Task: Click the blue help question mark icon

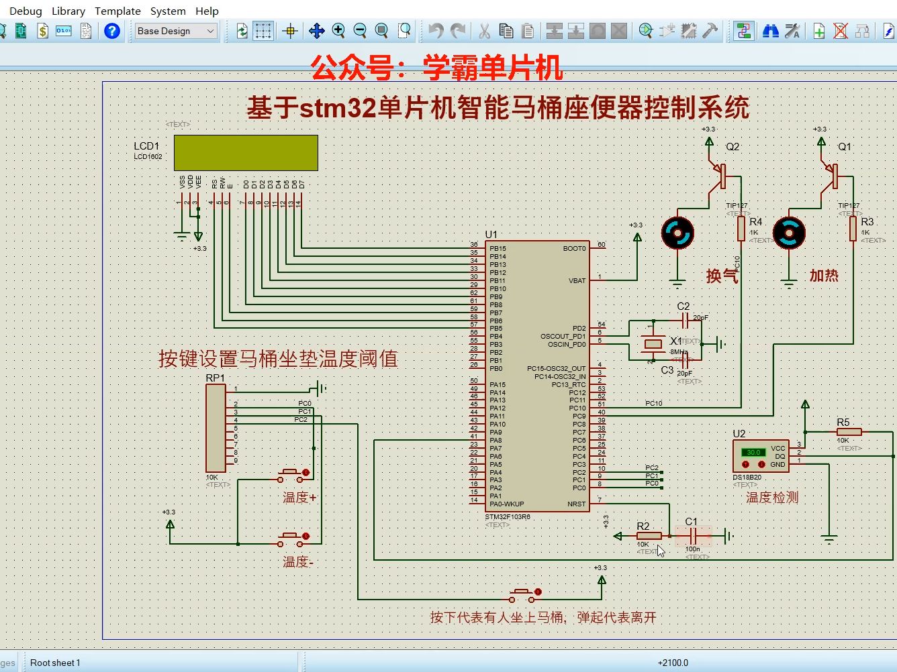Action: [x=112, y=31]
